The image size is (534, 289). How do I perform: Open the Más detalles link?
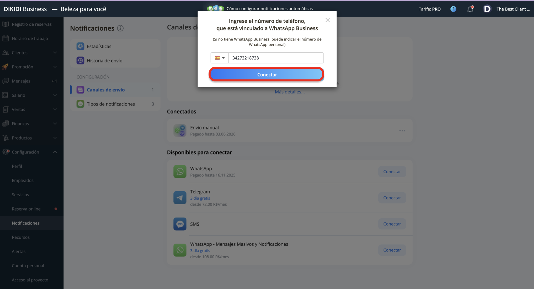290,92
